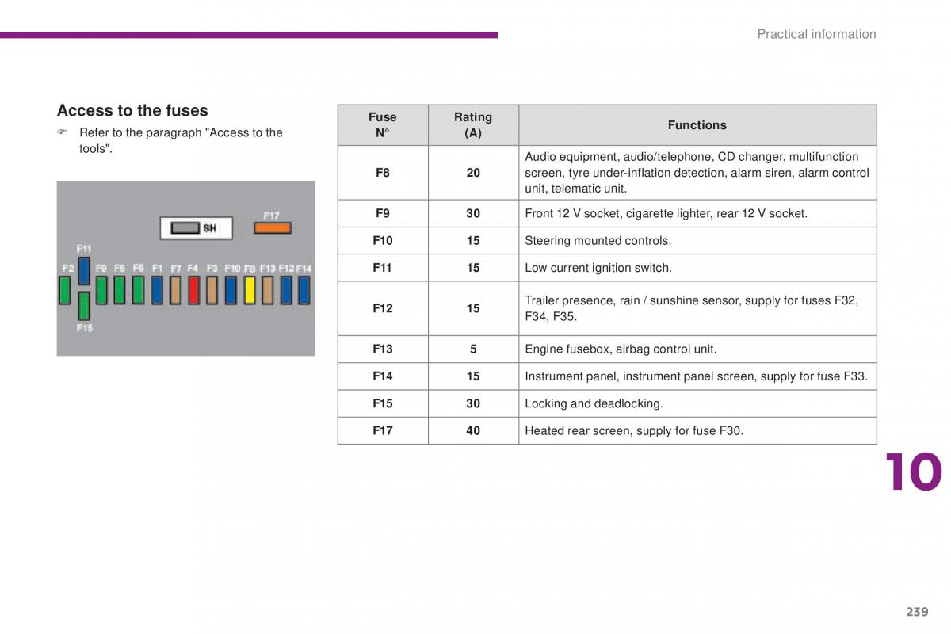Click the page number 239
The width and height of the screenshot is (951, 634).
pos(917,612)
